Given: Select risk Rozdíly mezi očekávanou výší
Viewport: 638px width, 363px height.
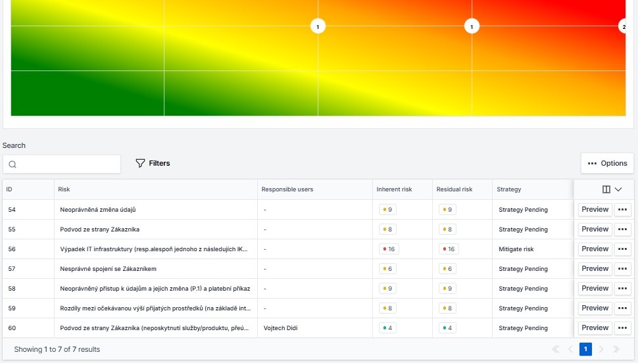Looking at the screenshot, I should point(155,308).
